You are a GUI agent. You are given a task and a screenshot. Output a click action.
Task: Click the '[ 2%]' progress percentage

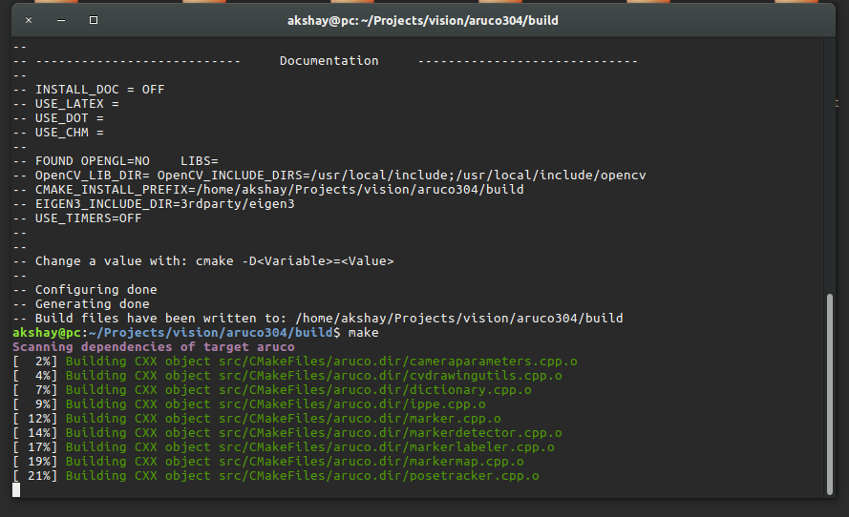(35, 362)
